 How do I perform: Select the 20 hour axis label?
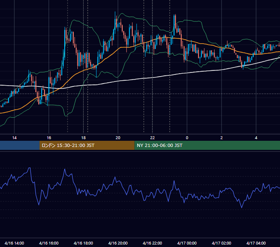click(x=118, y=138)
